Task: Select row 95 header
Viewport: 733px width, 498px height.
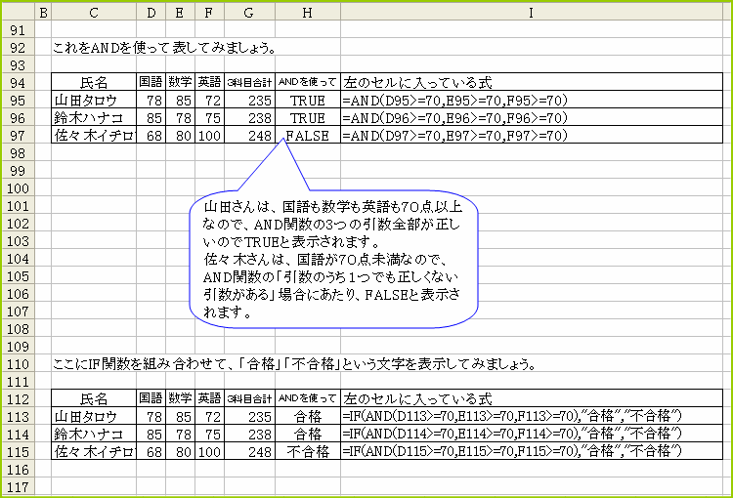Action: 18,101
